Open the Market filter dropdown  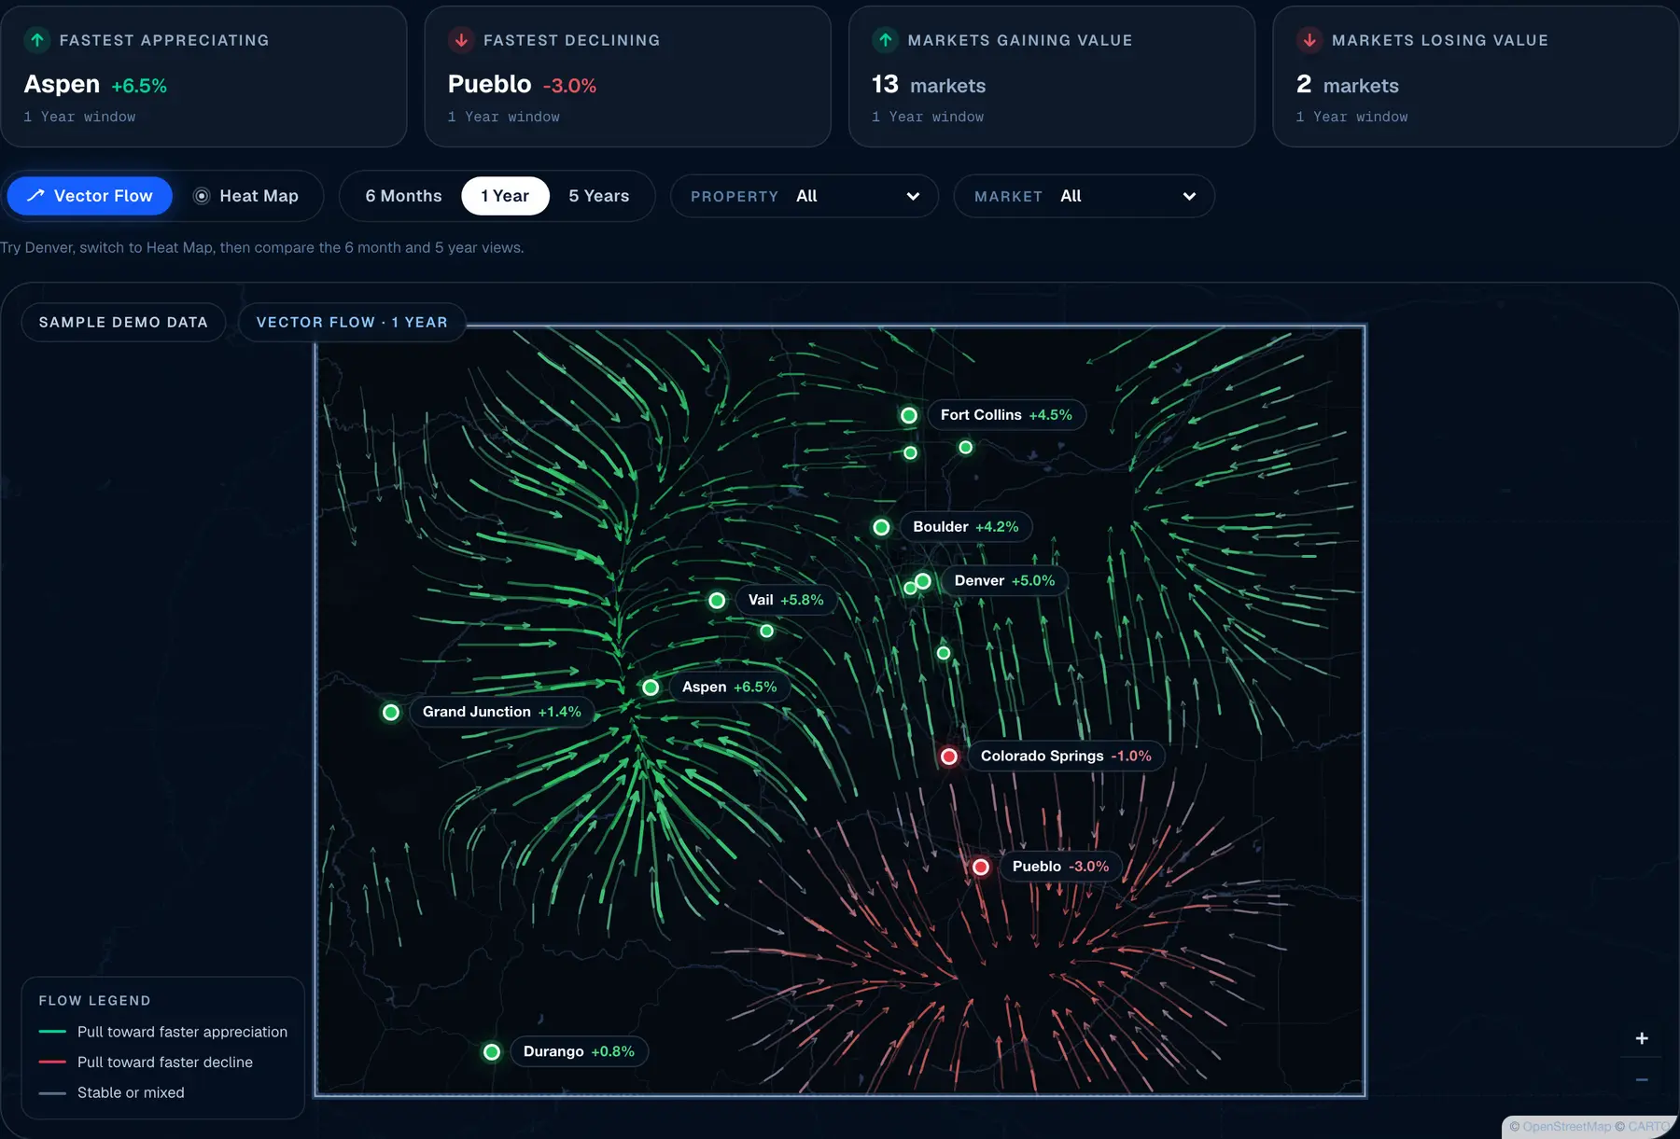click(1085, 196)
